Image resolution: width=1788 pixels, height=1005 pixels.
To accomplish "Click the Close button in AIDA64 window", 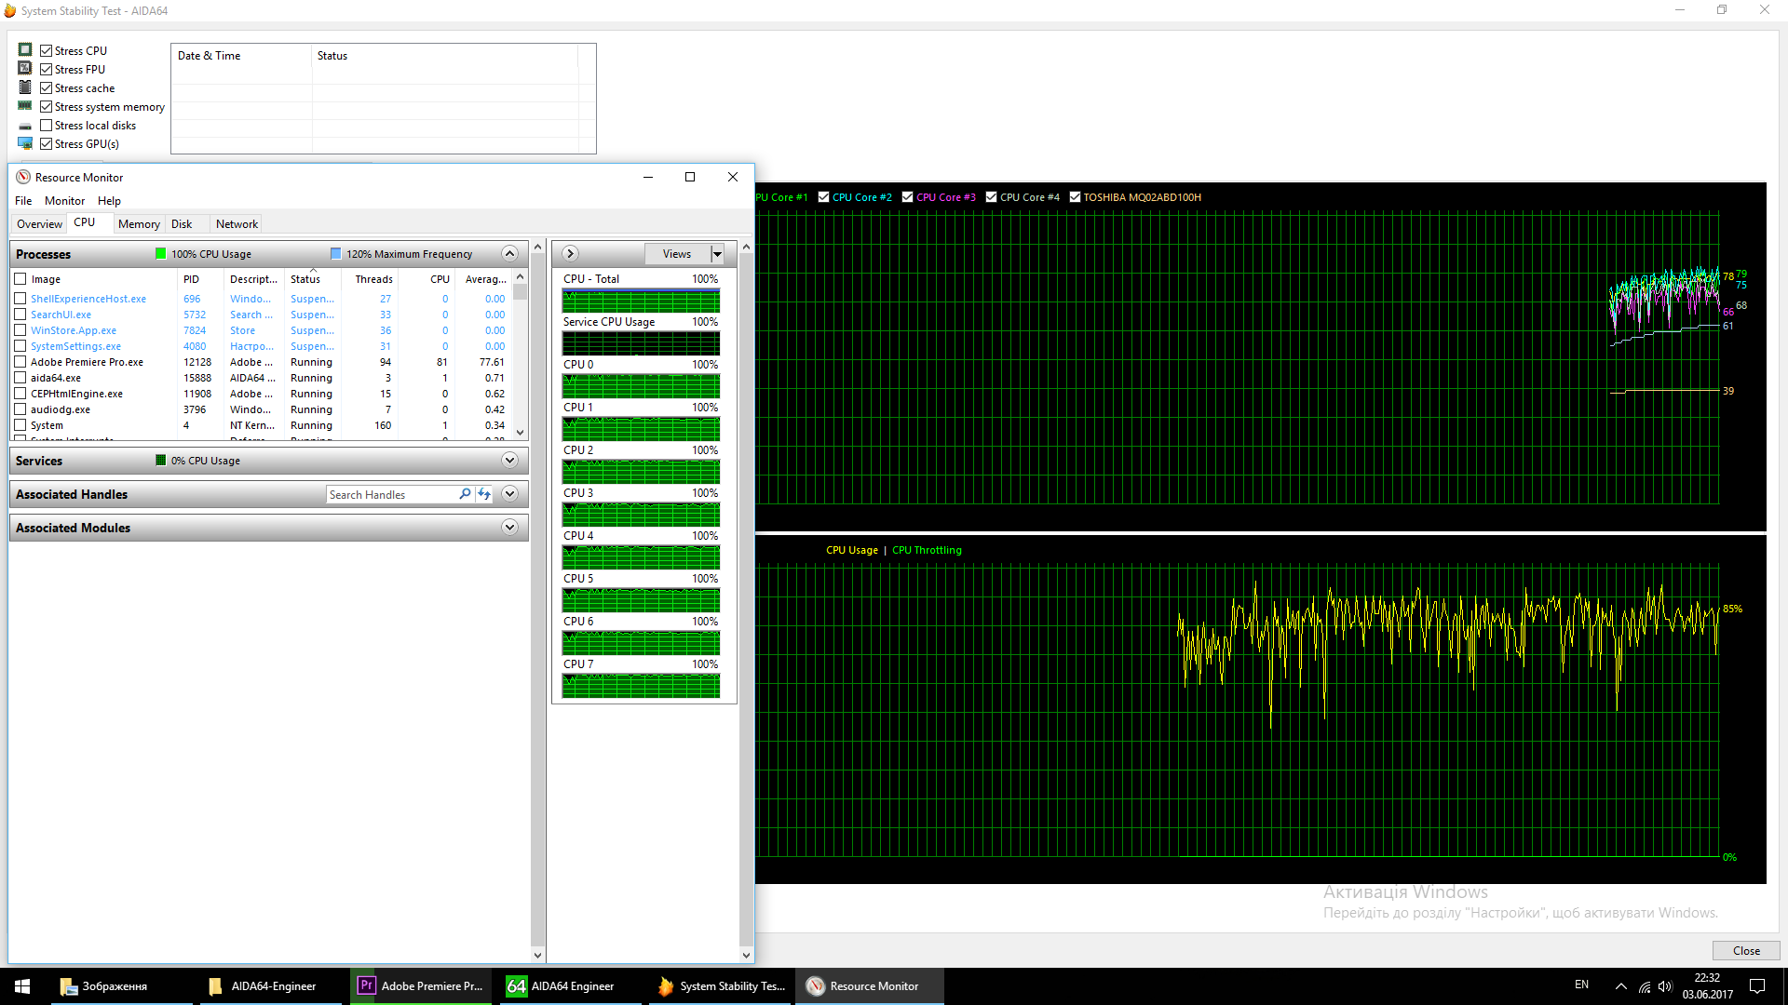I will click(x=1746, y=950).
